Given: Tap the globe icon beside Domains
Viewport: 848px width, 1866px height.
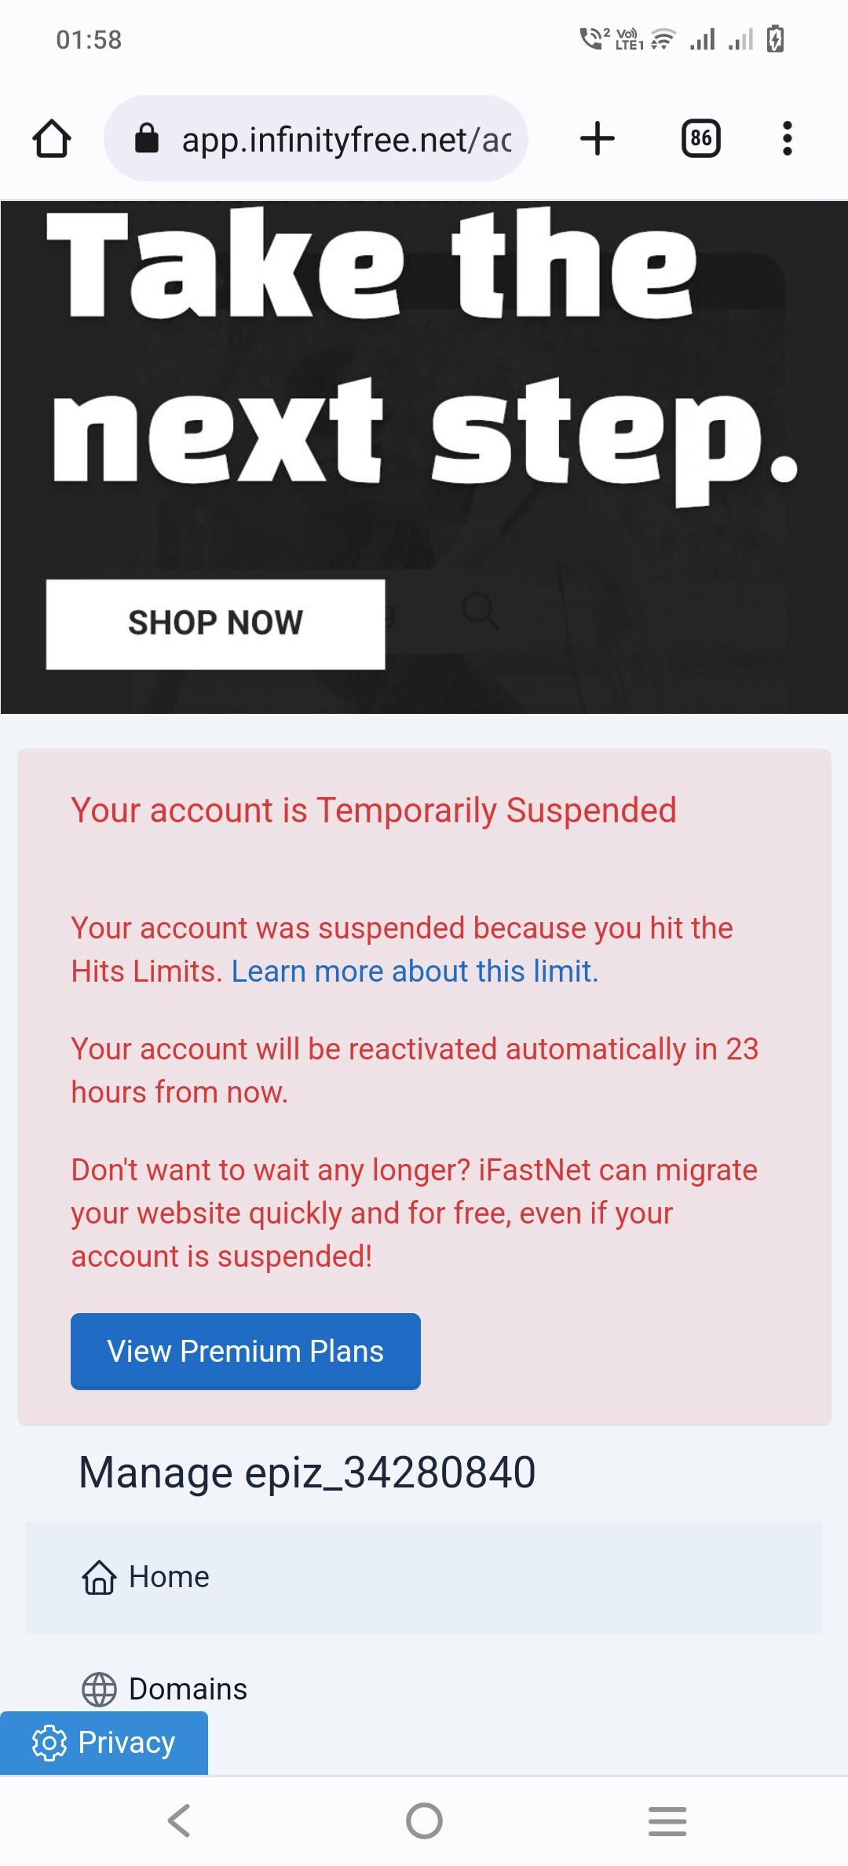Looking at the screenshot, I should [99, 1689].
